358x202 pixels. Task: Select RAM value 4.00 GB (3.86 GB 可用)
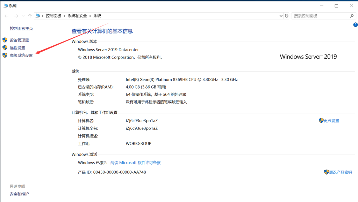tap(146, 87)
